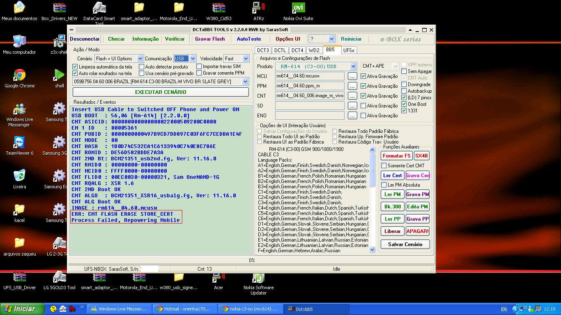Open w380_usb_signed folder icon
561x315 pixels.
(179, 281)
